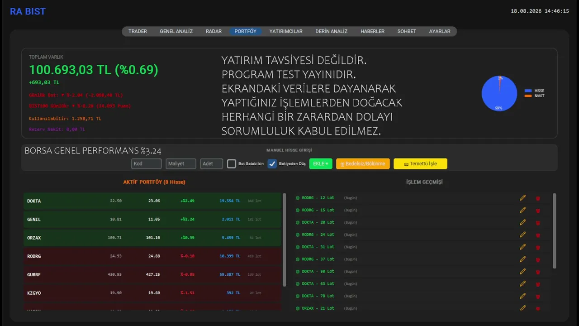Click the Kullanılabilir: 1.258,71 TL text
Screen dimensions: 579x326
click(65, 119)
